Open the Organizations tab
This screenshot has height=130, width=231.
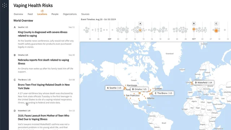tap(70, 14)
